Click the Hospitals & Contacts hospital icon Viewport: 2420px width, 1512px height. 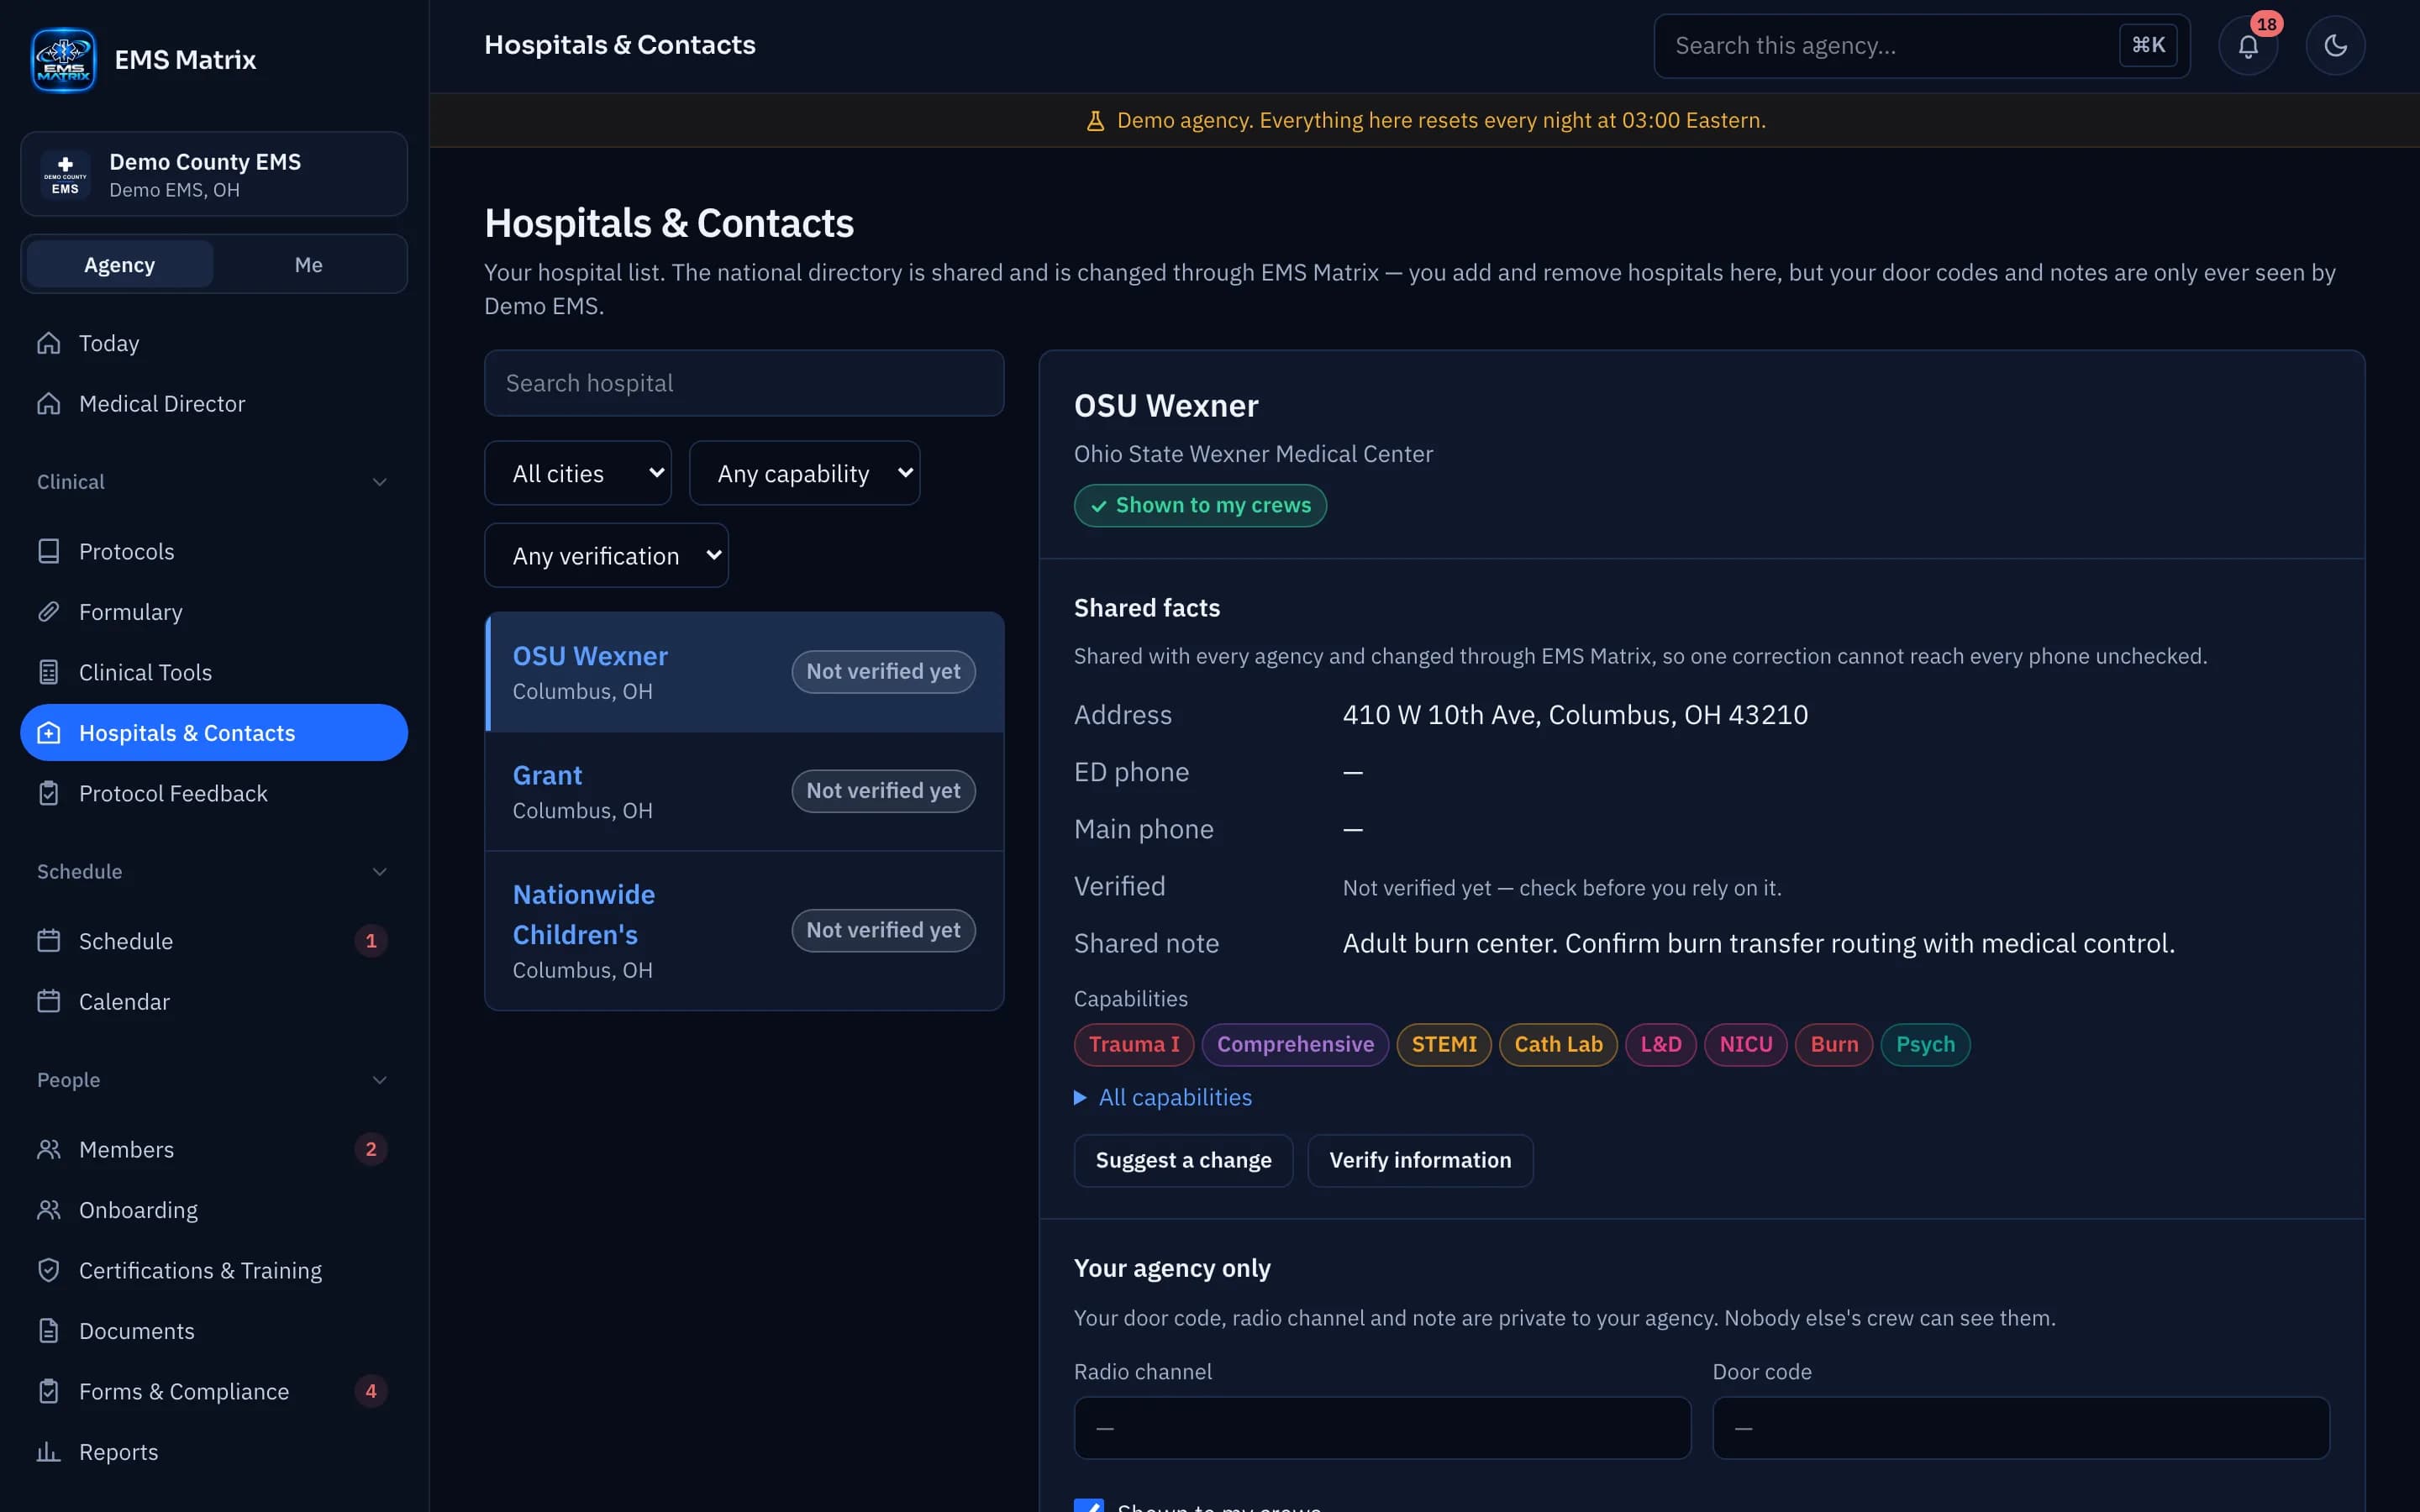(x=49, y=733)
